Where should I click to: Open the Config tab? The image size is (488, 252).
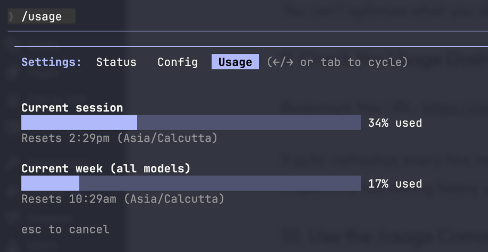[x=177, y=62]
